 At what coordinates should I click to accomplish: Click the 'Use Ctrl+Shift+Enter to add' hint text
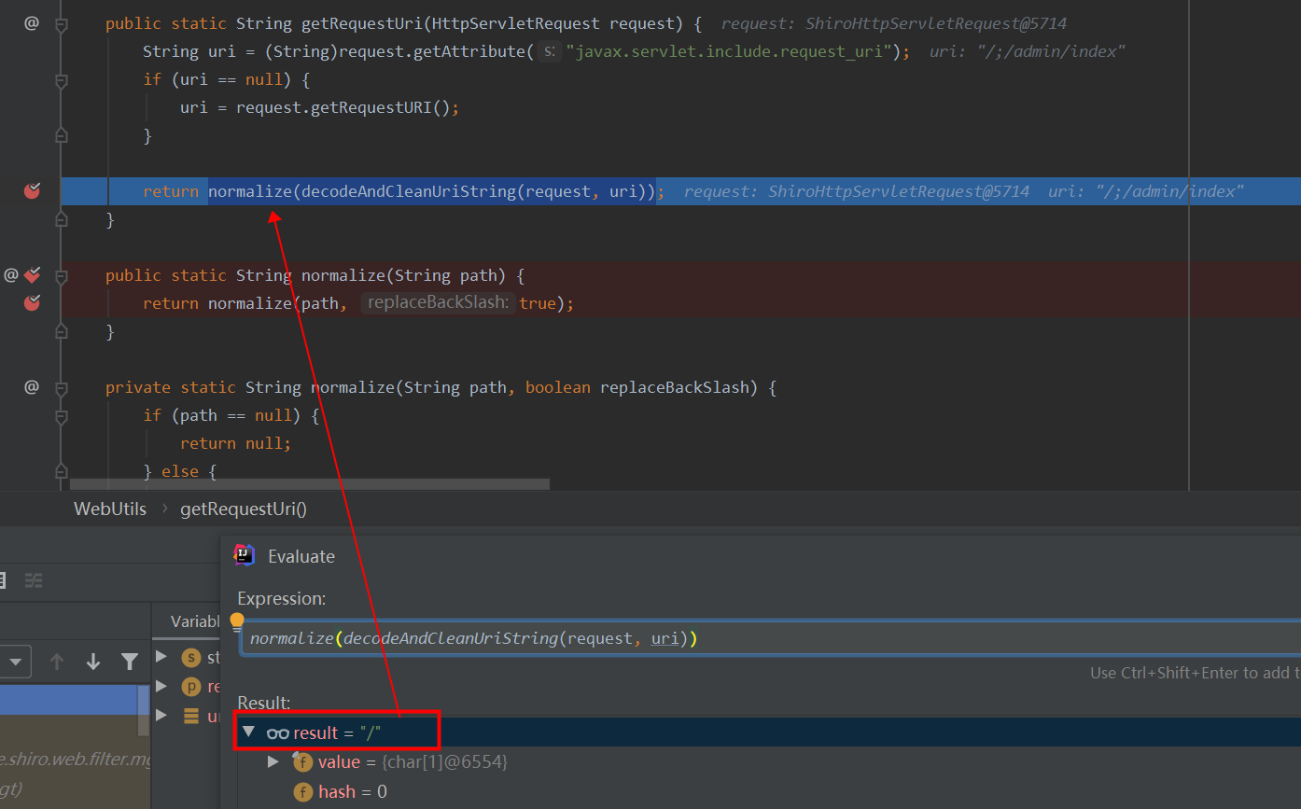pyautogui.click(x=1195, y=673)
